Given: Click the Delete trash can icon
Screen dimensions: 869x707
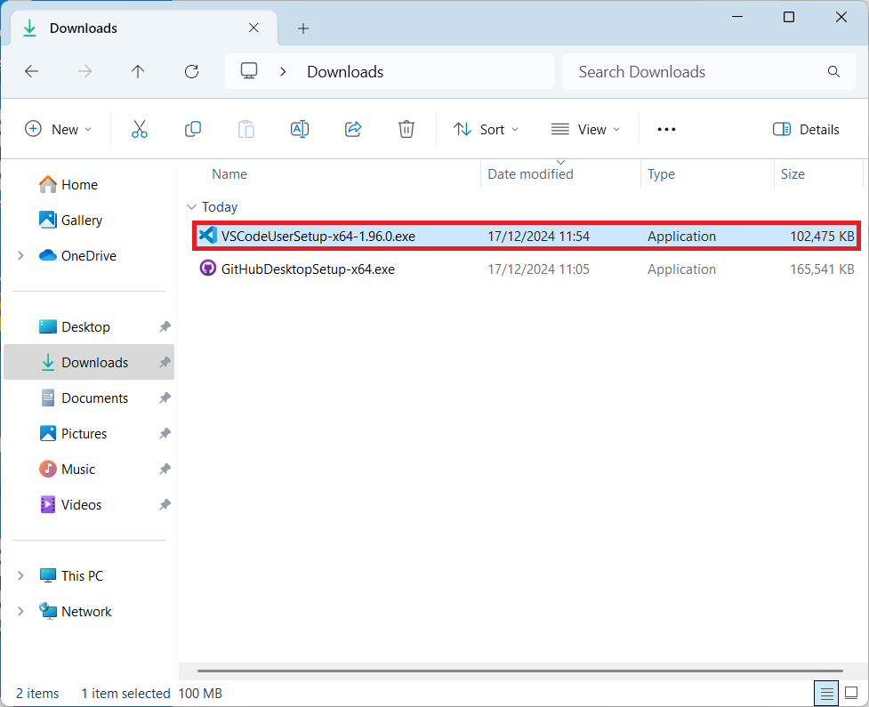Looking at the screenshot, I should pos(406,129).
